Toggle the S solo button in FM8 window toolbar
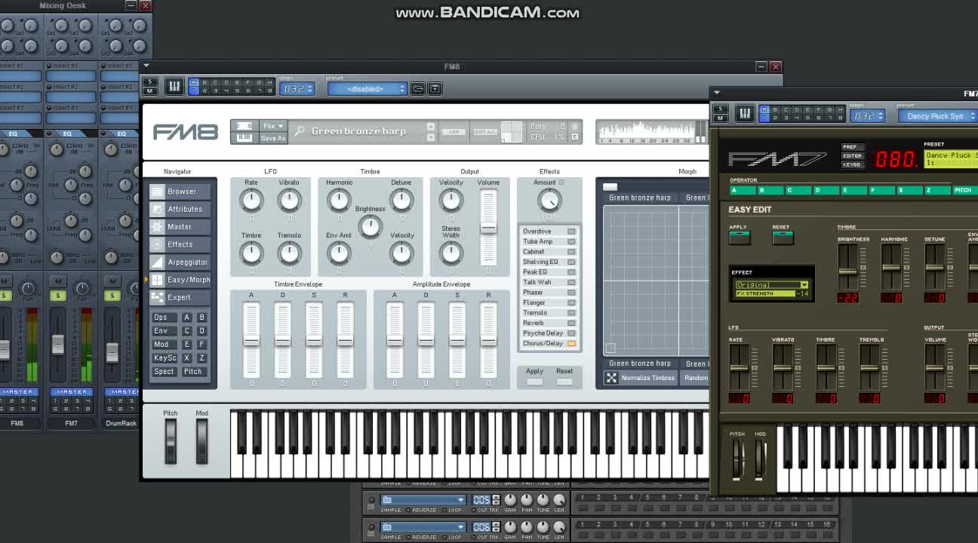The height and width of the screenshot is (543, 978). pyautogui.click(x=149, y=82)
